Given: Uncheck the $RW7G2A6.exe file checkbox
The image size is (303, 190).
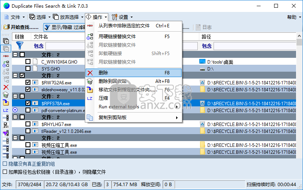Looking at the screenshot, I should [x=28, y=82].
